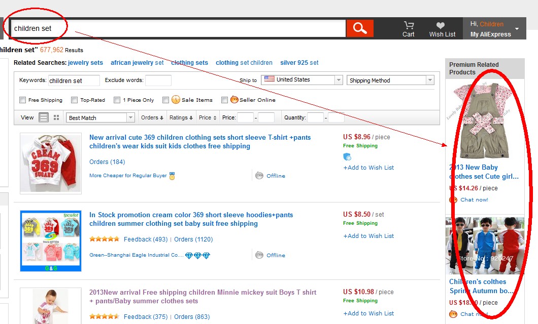Enable the Seller Online checkbox

[x=224, y=100]
